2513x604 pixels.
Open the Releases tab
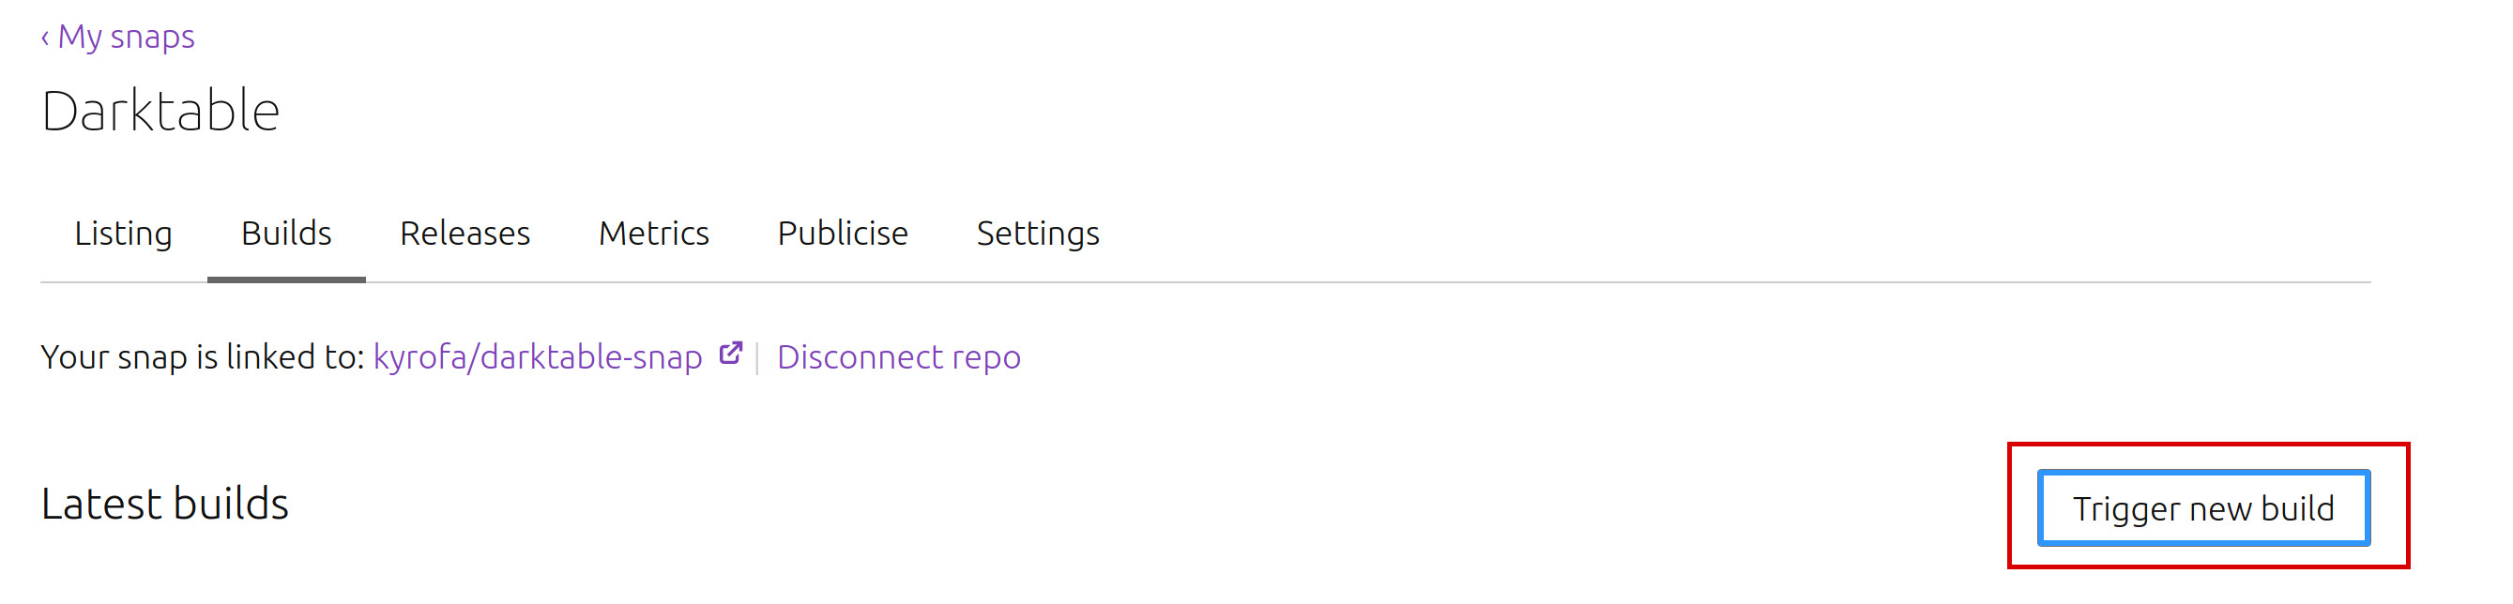point(465,234)
